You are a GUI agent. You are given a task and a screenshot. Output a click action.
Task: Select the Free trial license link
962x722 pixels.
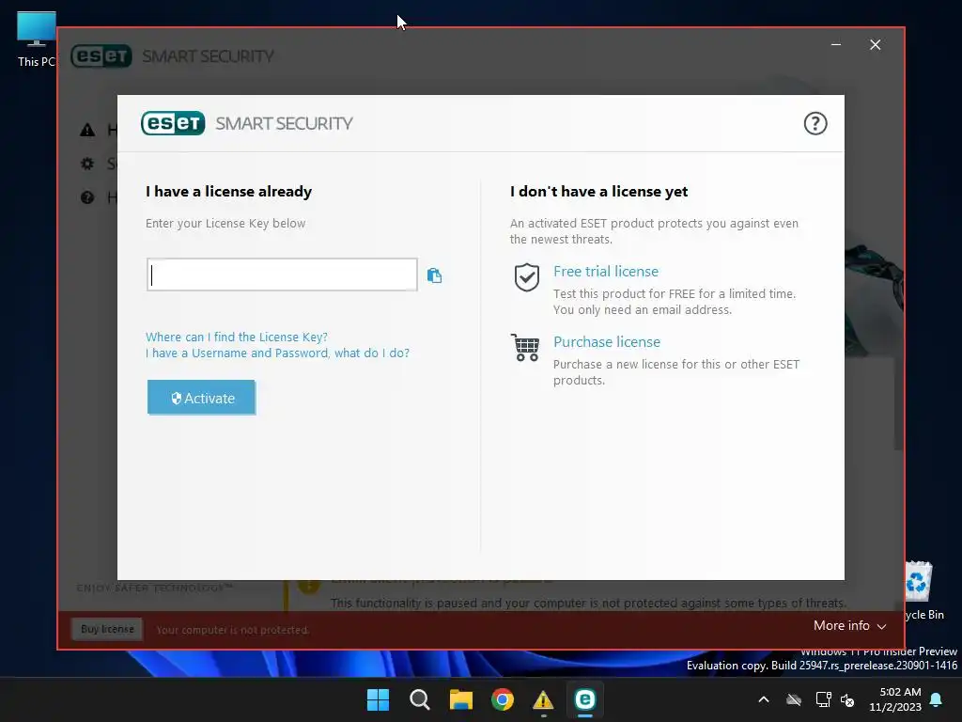coord(606,272)
